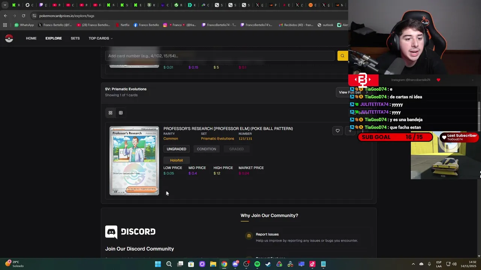Viewport: 481px width, 270px height.
Task: Open the browser apps grid
Action: [5, 25]
